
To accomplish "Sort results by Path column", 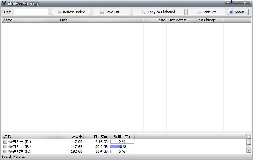I will coord(100,20).
